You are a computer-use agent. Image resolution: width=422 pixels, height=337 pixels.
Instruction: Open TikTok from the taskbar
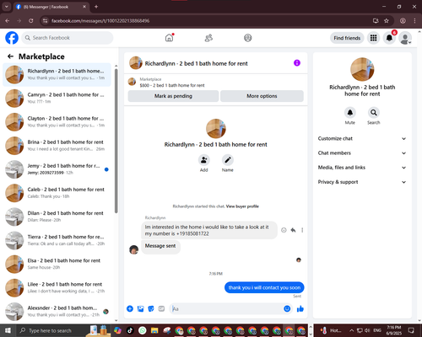coord(130,330)
